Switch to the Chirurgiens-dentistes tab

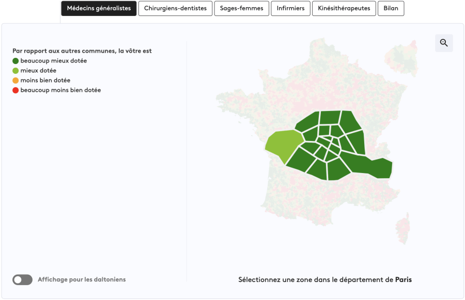click(x=175, y=8)
